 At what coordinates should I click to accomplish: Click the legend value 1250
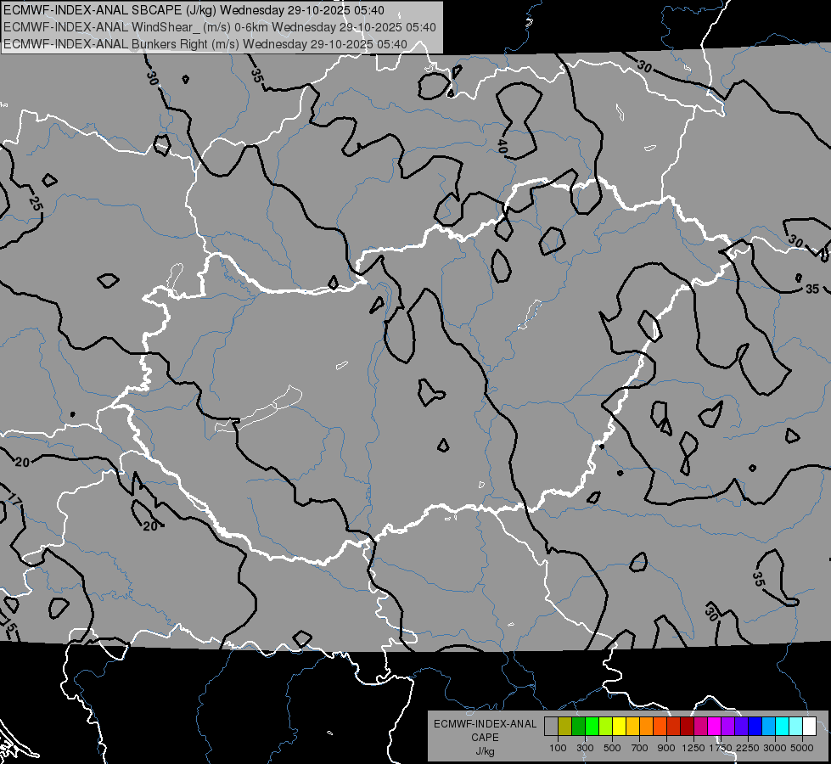point(693,748)
